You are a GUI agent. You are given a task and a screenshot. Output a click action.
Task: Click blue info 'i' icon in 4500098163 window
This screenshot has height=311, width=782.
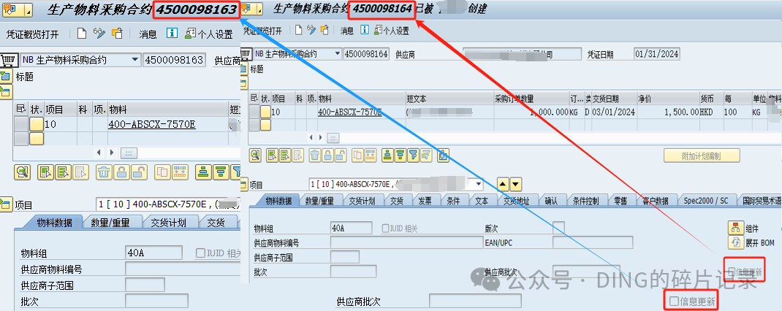tap(172, 34)
